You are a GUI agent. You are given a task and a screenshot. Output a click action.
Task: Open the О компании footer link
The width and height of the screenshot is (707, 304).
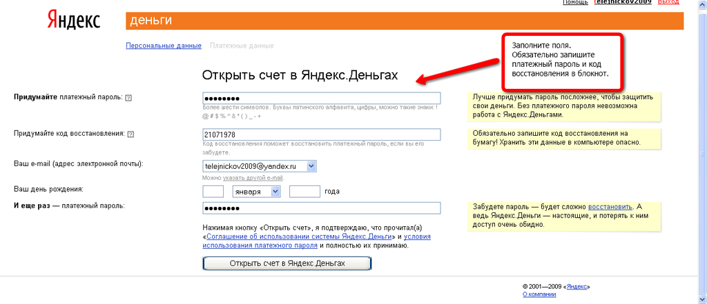click(x=539, y=294)
